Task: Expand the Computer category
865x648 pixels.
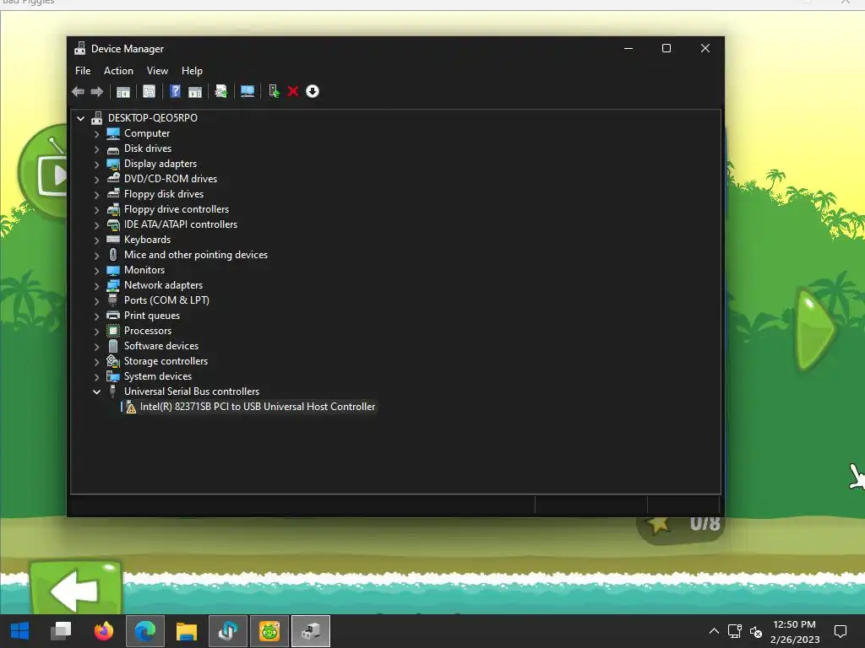Action: pyautogui.click(x=97, y=134)
